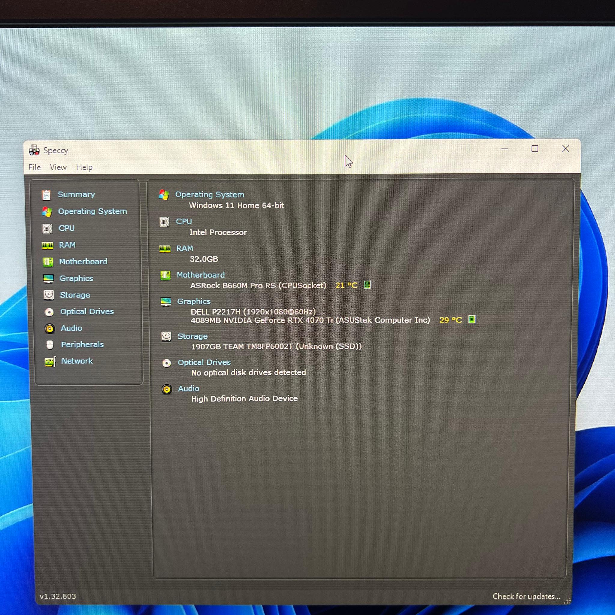Open Storage via its hard drive icon

tap(49, 295)
